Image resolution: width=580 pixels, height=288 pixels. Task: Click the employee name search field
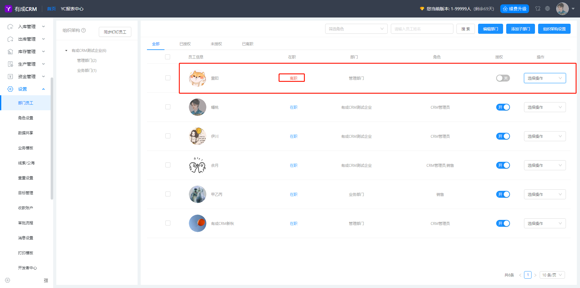tap(422, 29)
